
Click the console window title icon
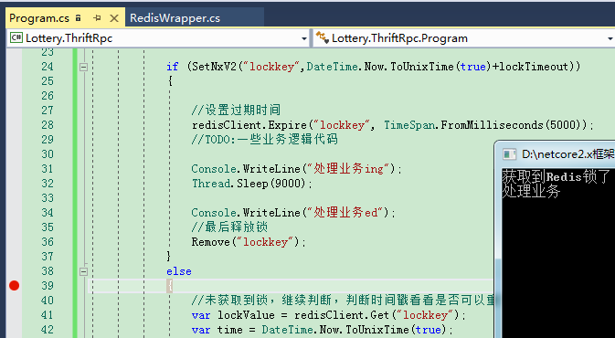(510, 154)
